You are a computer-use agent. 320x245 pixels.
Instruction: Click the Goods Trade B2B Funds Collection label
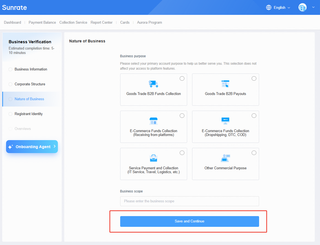point(154,94)
